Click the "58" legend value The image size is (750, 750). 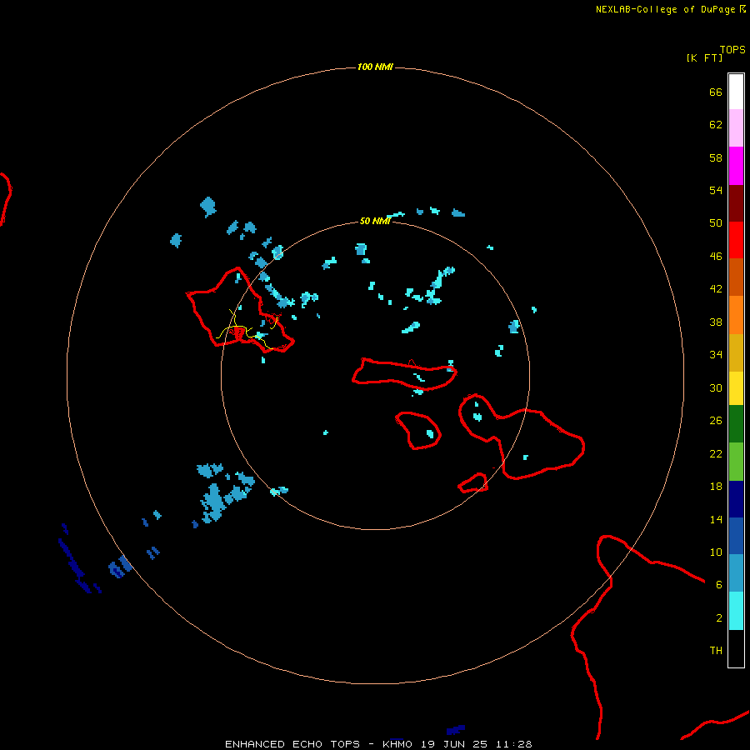(716, 157)
